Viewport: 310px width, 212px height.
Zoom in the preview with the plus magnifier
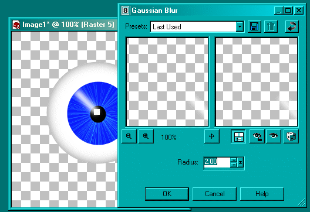pyautogui.click(x=146, y=136)
